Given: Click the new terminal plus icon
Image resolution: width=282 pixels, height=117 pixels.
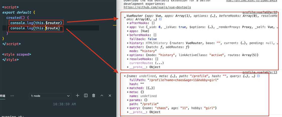Looking at the screenshot, I should pyautogui.click(x=77, y=95).
